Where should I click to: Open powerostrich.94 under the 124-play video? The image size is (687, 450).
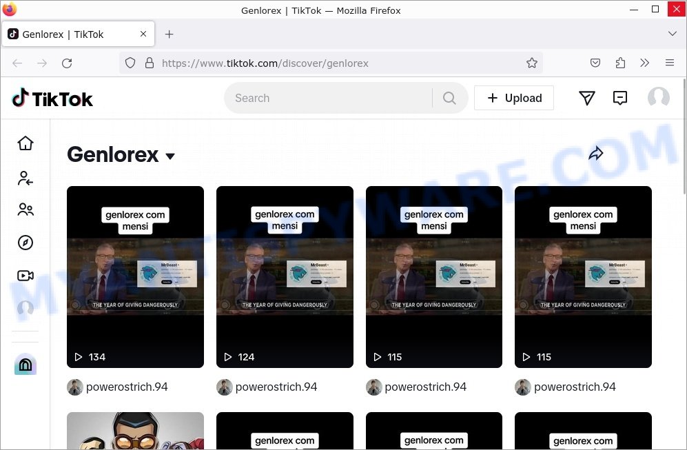276,387
